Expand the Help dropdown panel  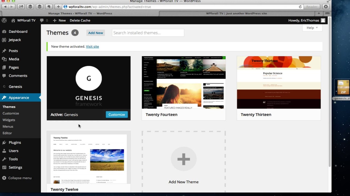point(312,28)
